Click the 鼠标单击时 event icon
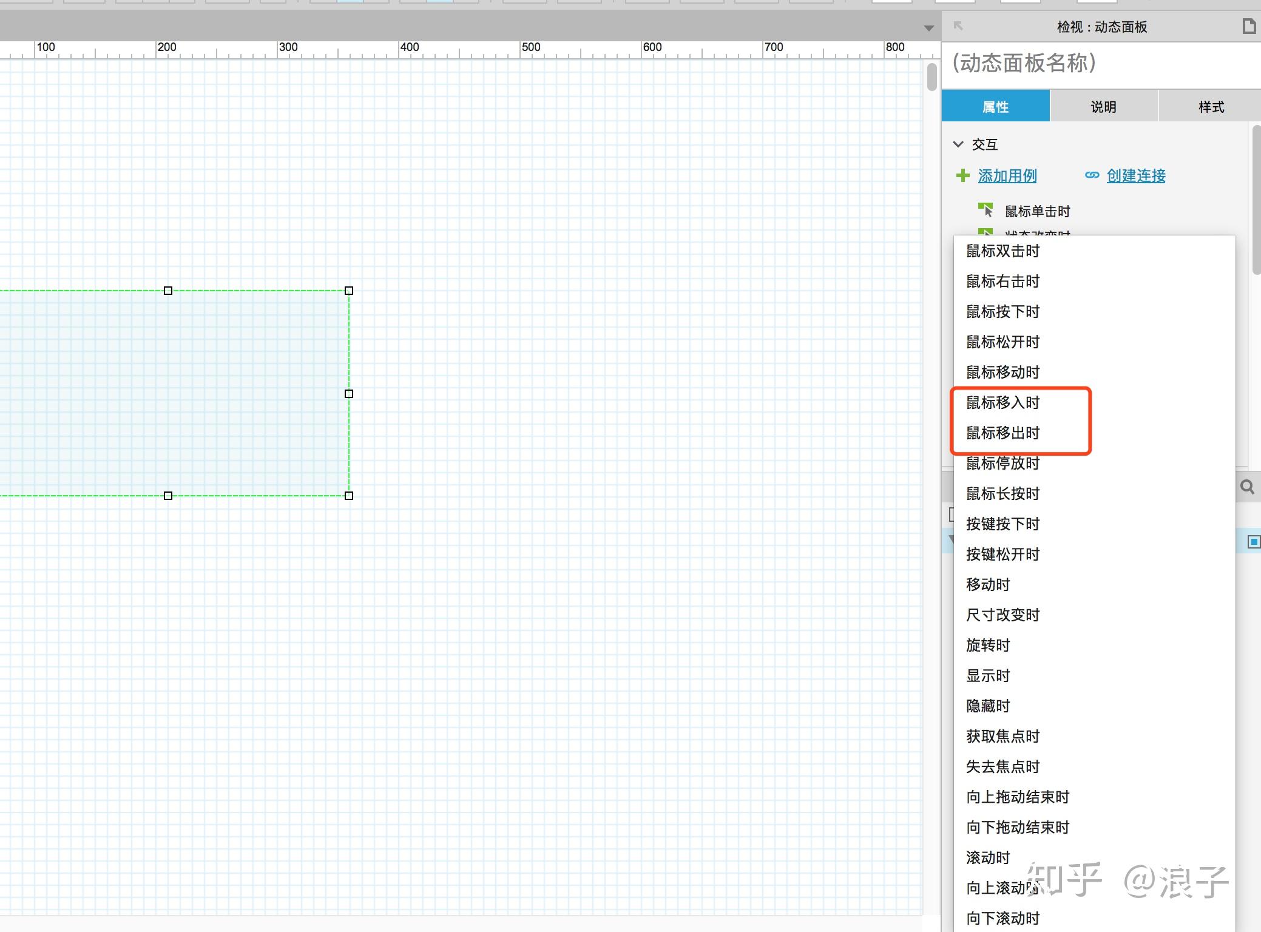Viewport: 1261px width, 932px height. [x=985, y=210]
